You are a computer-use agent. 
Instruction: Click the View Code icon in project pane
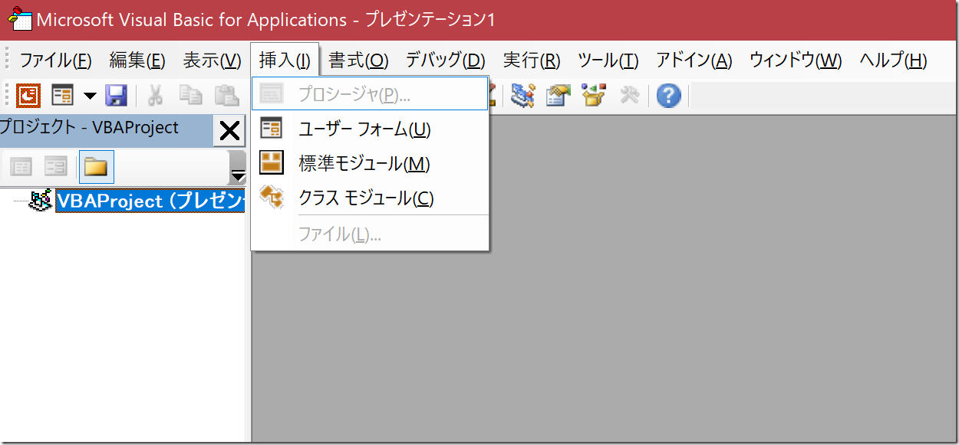pos(21,166)
